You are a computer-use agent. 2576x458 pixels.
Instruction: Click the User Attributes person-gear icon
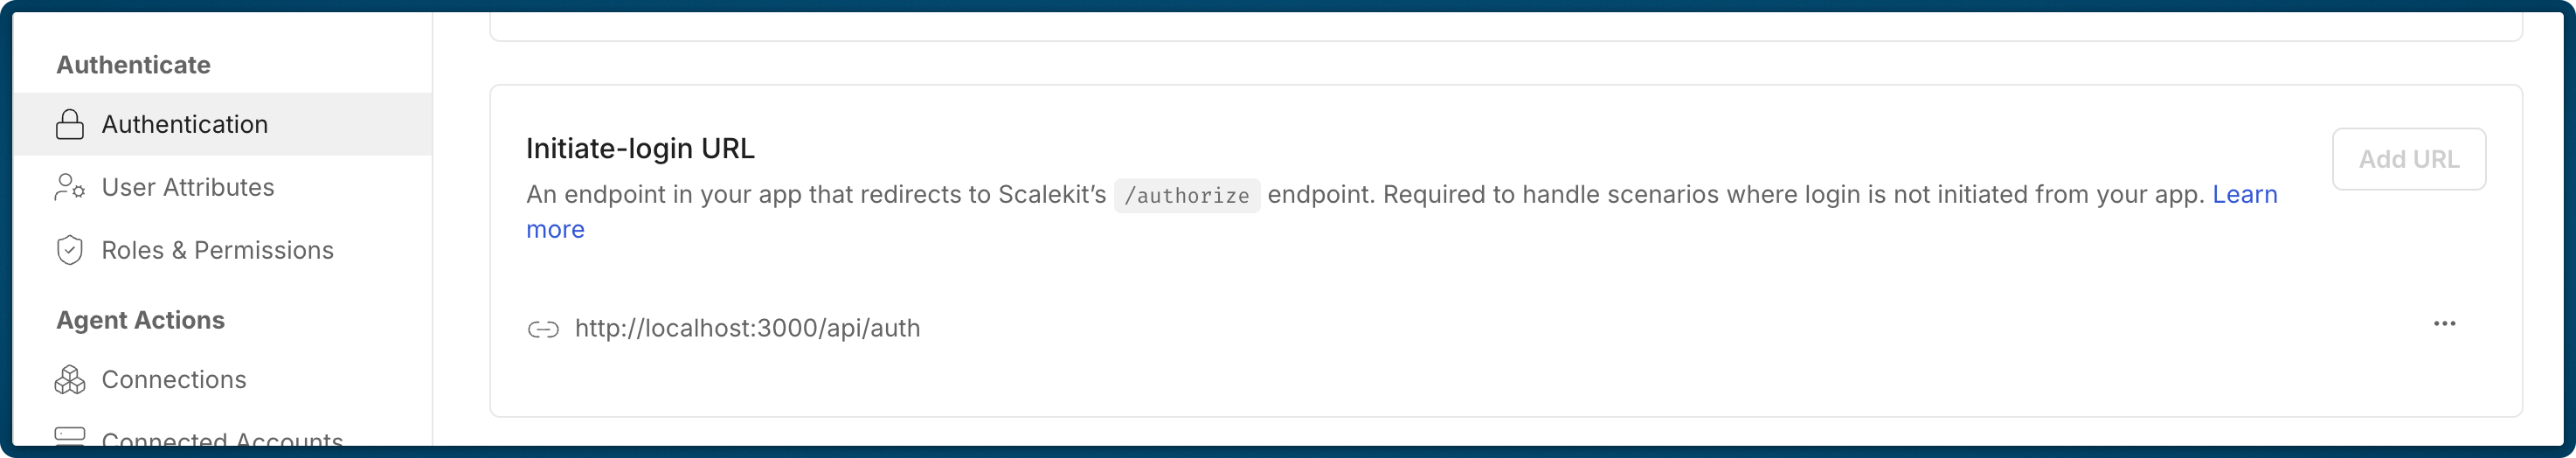click(69, 188)
